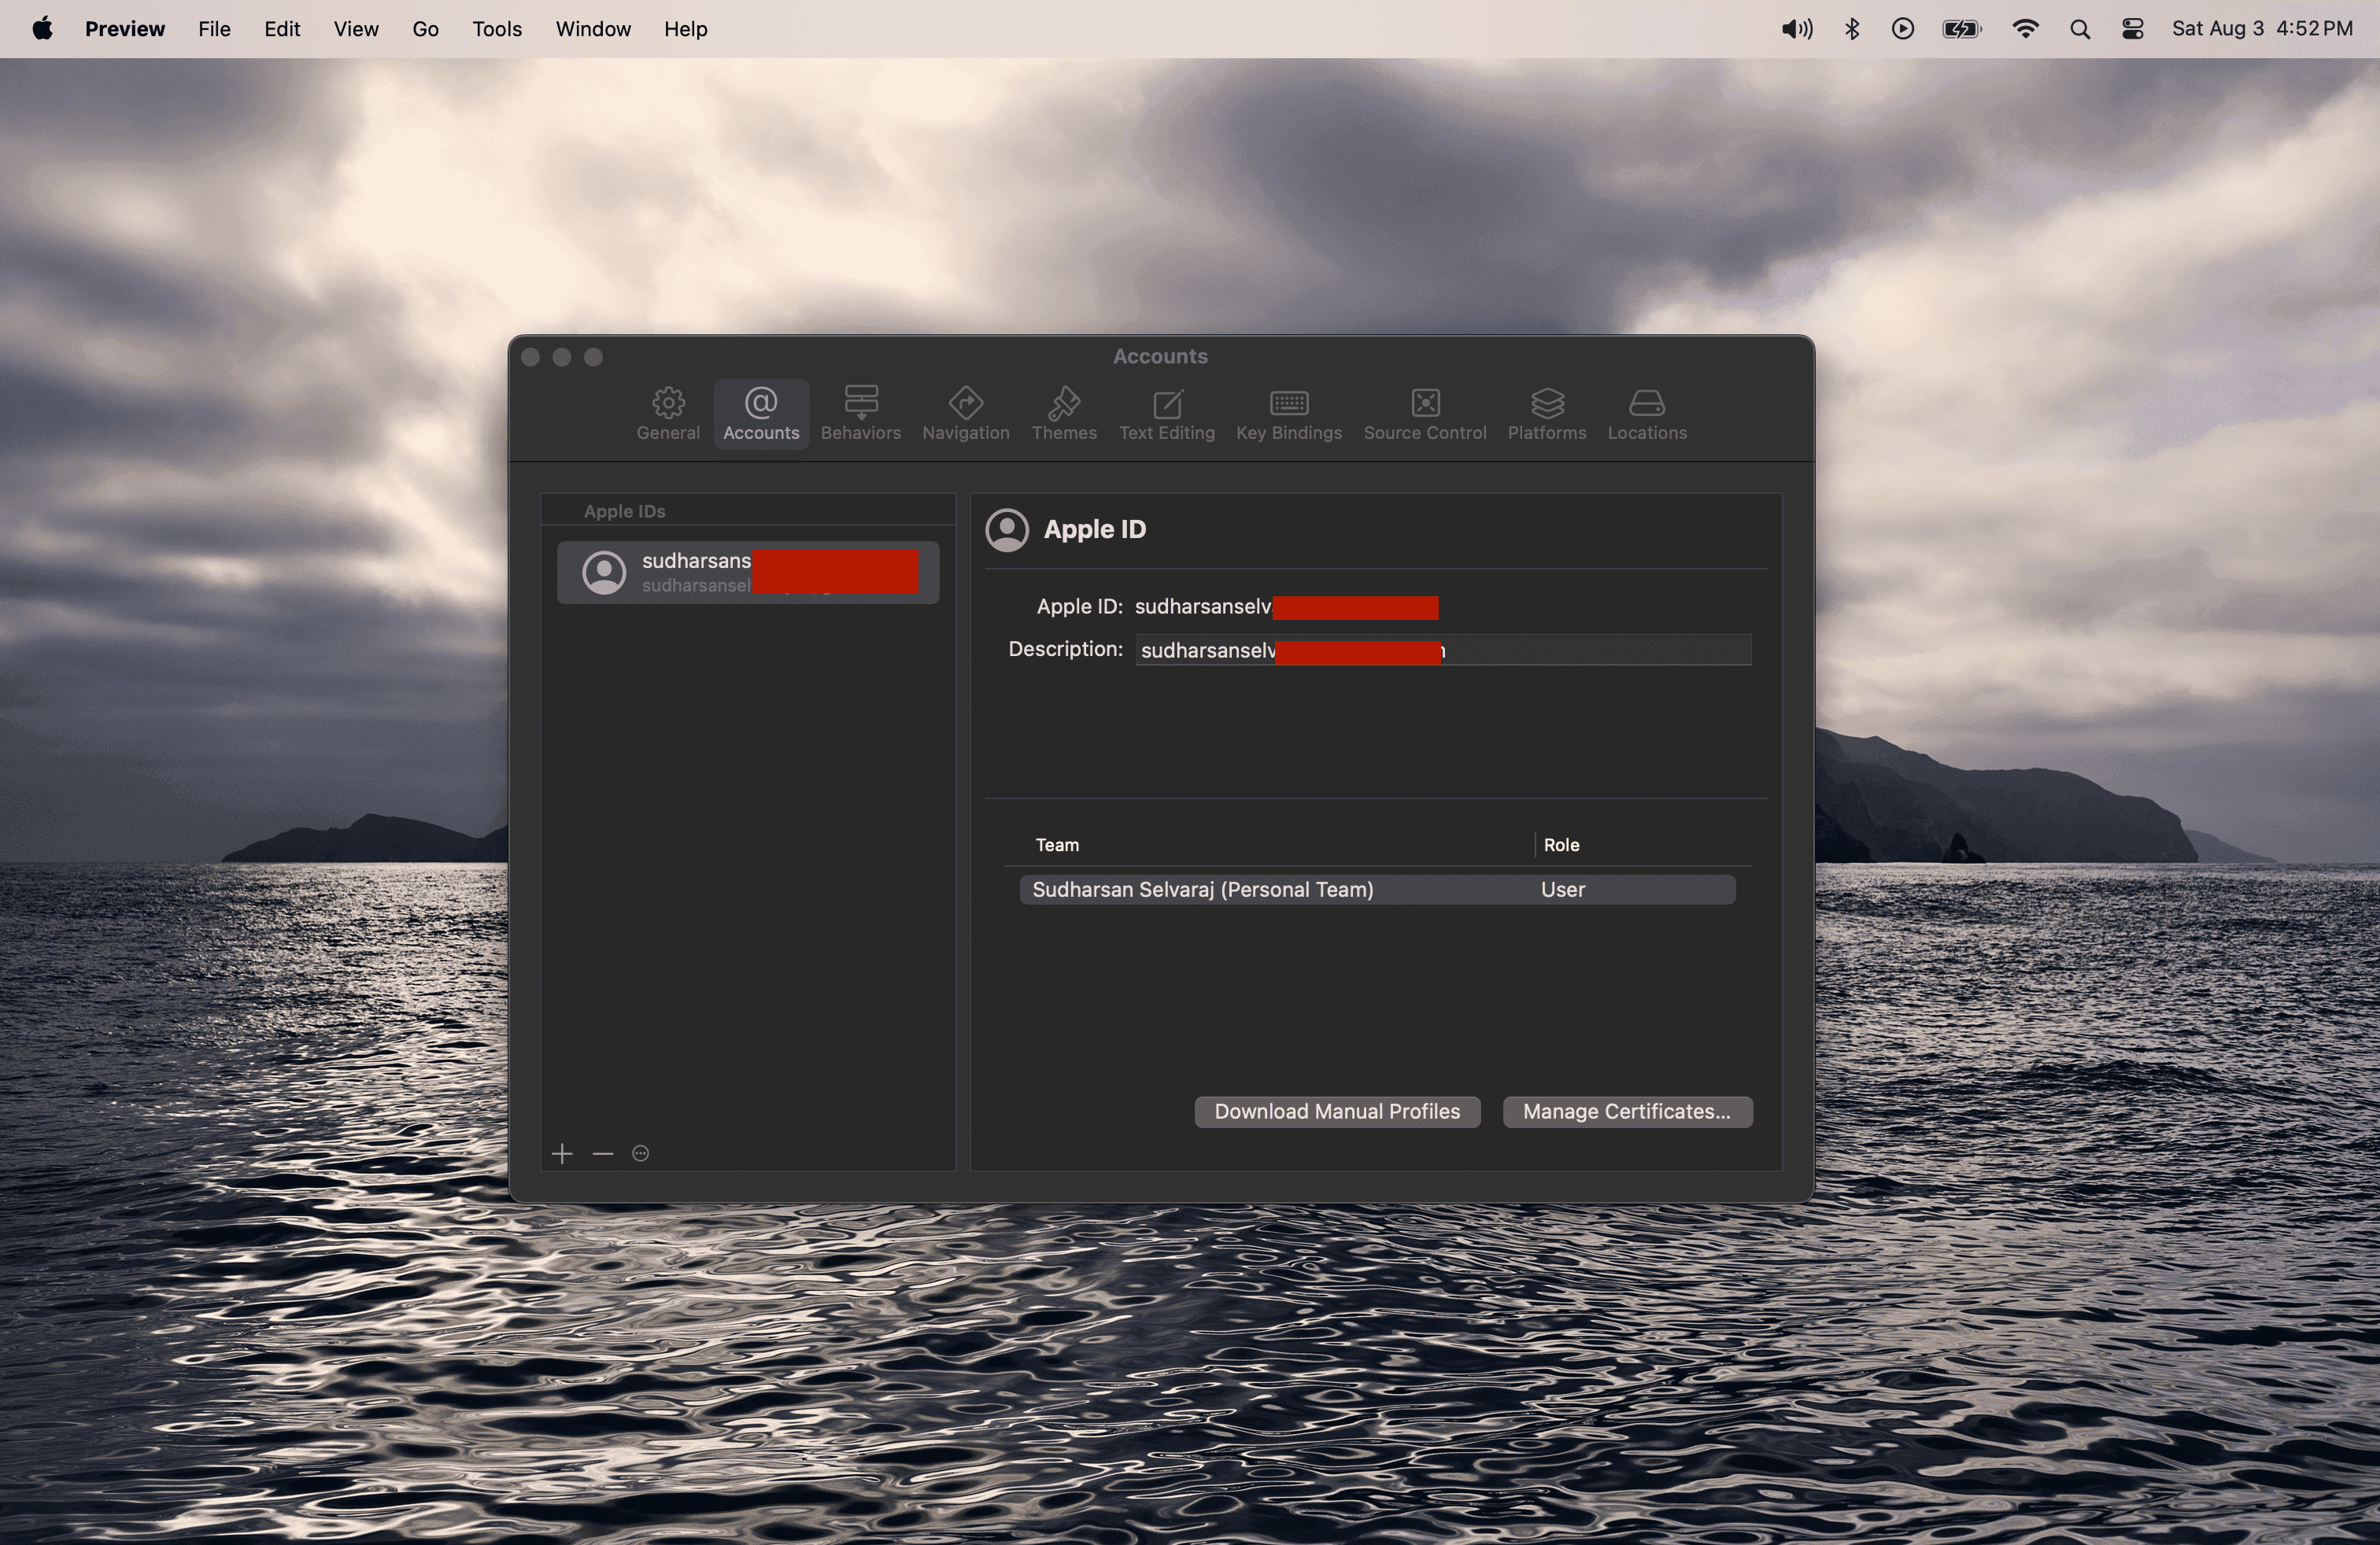Remove the selected Apple ID account

click(602, 1152)
